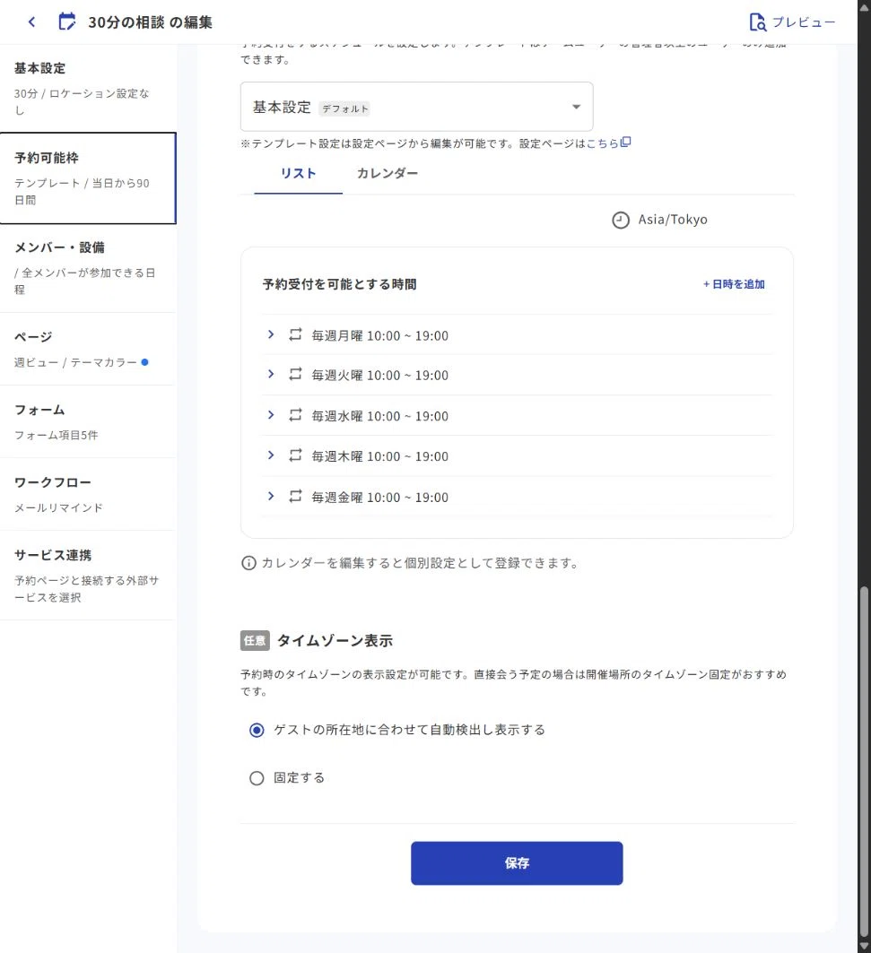This screenshot has width=871, height=953.
Task: Click repeat icon on 毎週木曜 row
Action: (296, 455)
